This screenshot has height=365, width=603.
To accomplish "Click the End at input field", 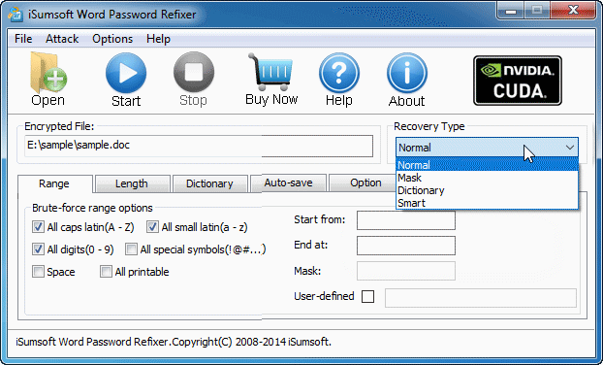I will pyautogui.click(x=406, y=246).
